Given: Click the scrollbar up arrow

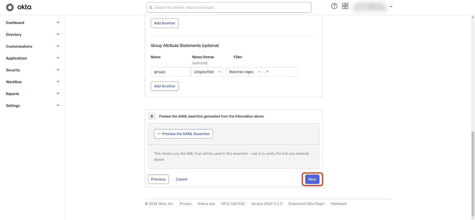Looking at the screenshot, I should pos(473,17).
